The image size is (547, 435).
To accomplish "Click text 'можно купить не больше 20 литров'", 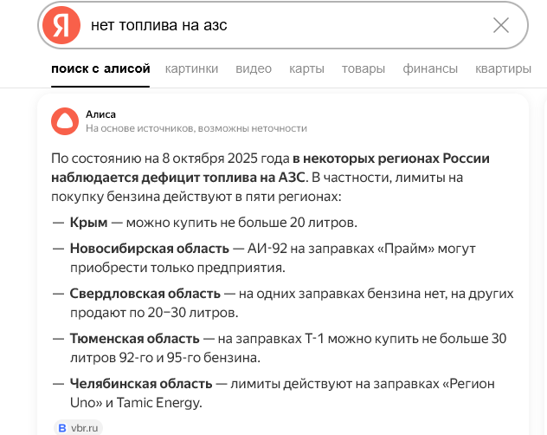I will pos(241,223).
